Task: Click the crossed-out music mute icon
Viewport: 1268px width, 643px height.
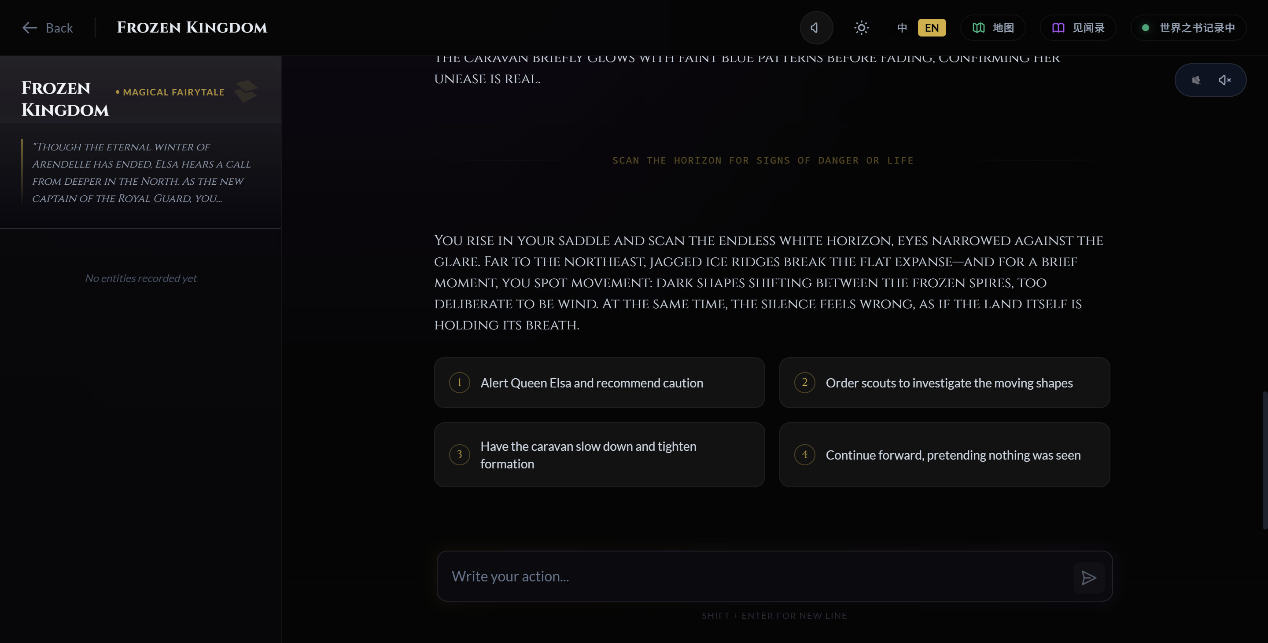Action: click(x=1196, y=80)
